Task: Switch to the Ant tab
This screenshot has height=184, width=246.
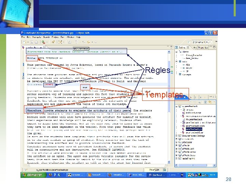Action: (x=195, y=47)
